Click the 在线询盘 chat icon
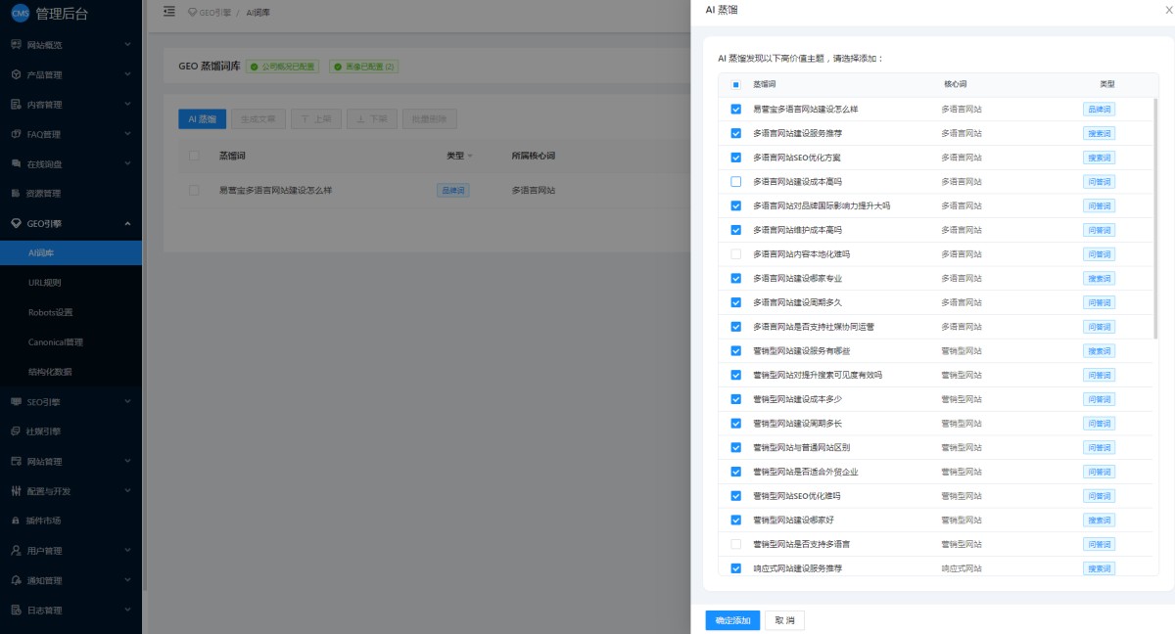The image size is (1175, 634). coord(16,163)
